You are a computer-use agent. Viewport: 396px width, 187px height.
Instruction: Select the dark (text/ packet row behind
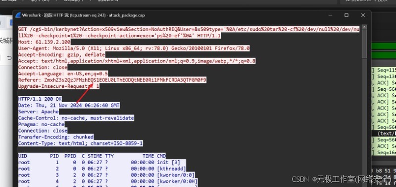pos(384,133)
